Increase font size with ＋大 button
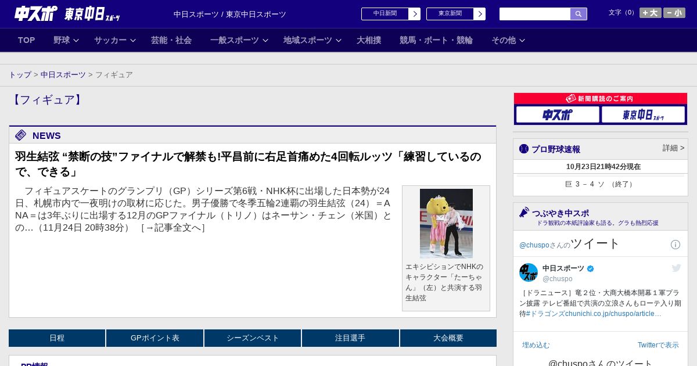This screenshot has height=366, width=697. (x=651, y=13)
